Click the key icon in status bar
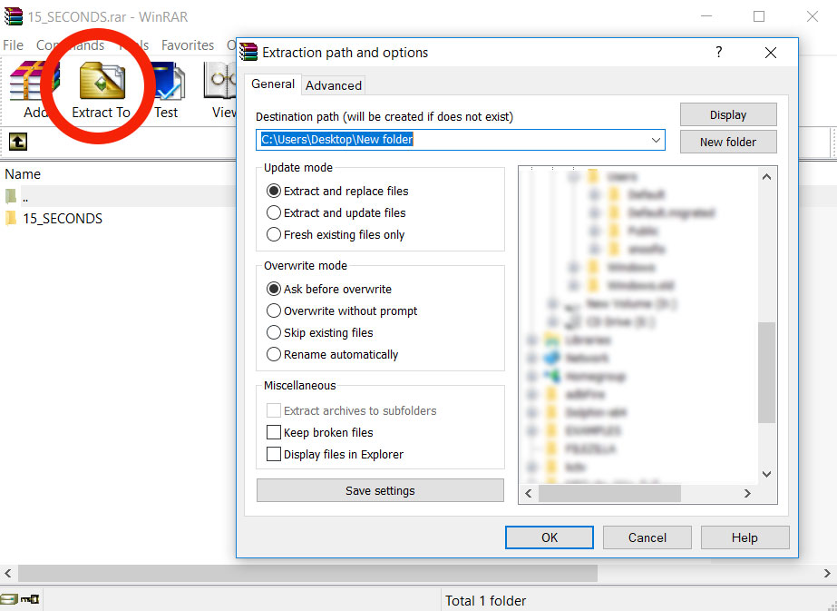This screenshot has height=611, width=837. pos(30,599)
